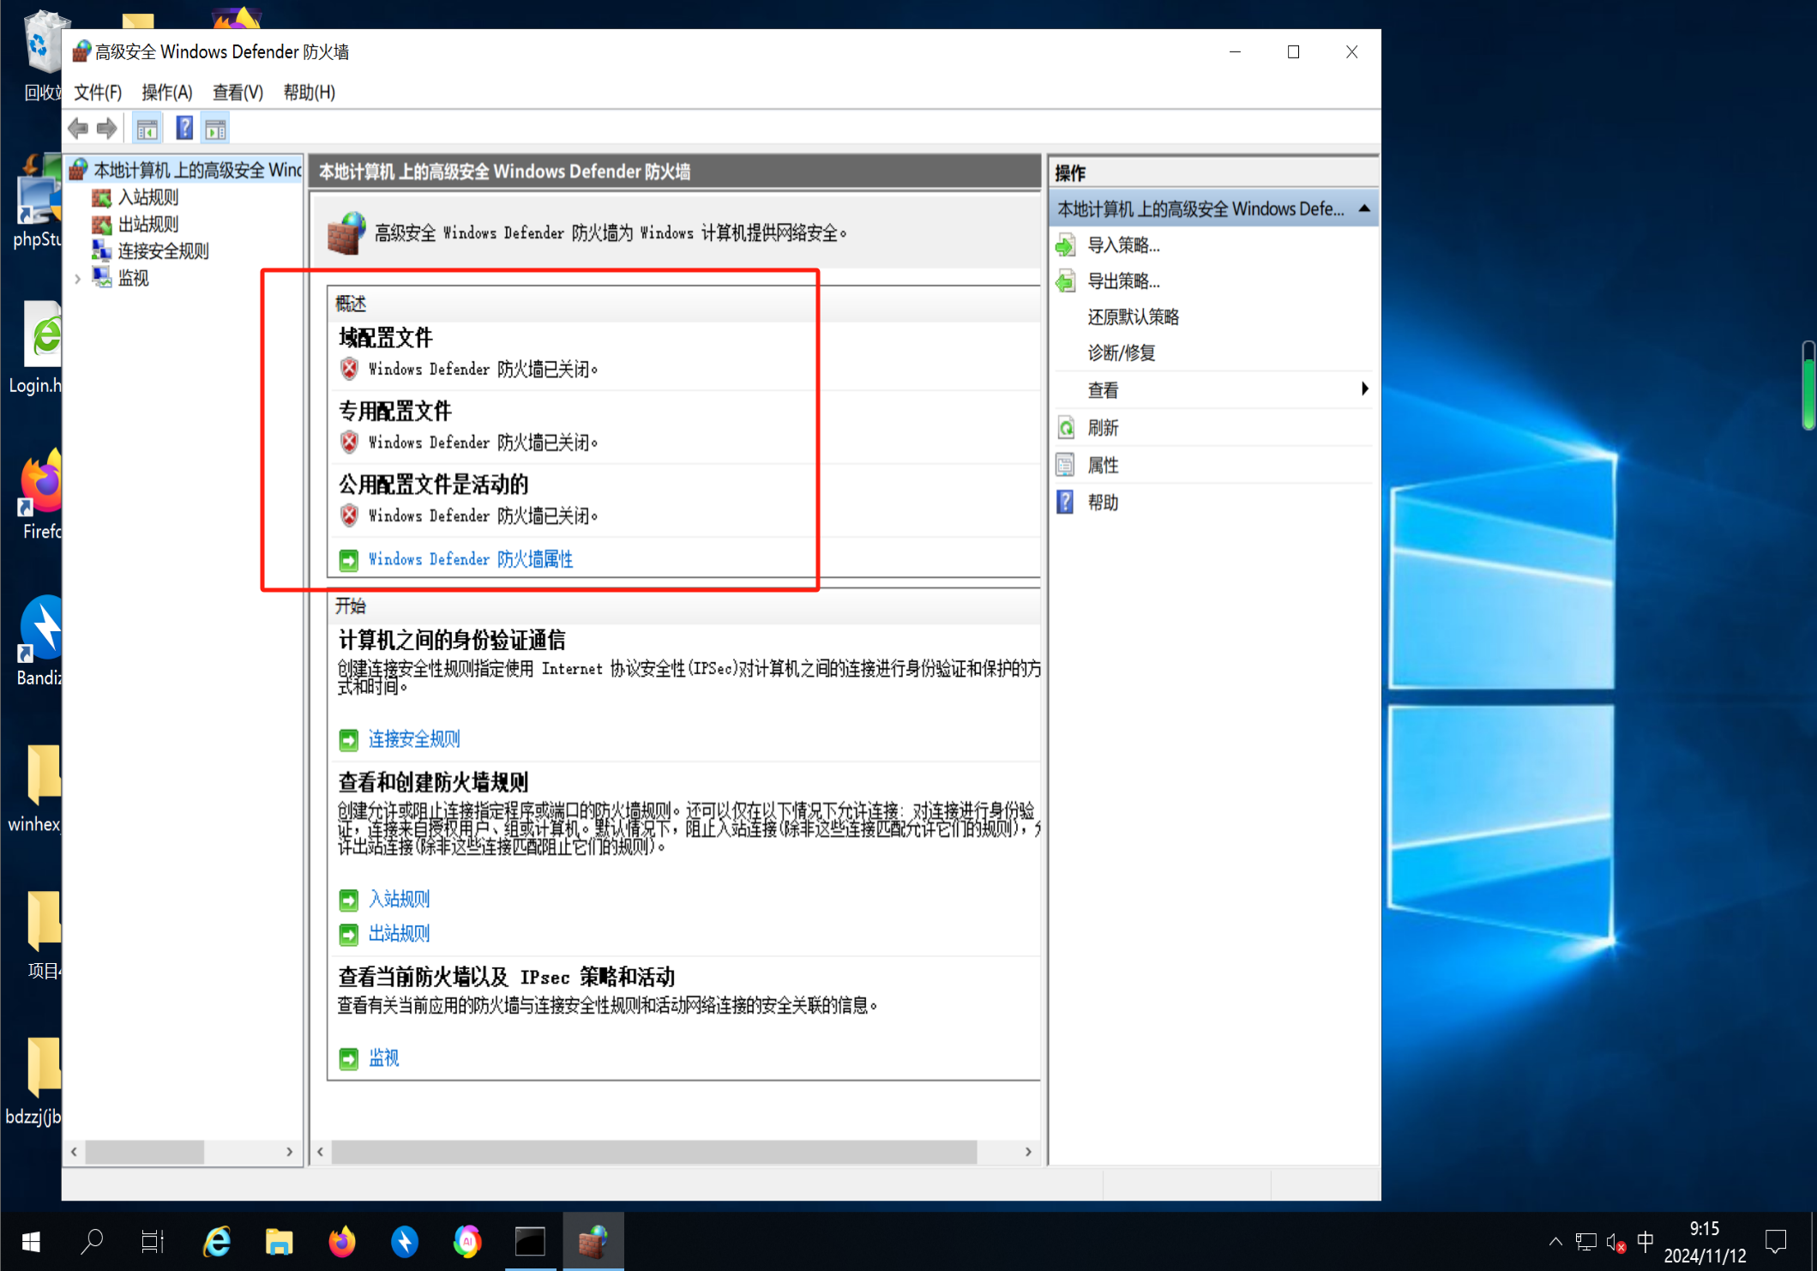The width and height of the screenshot is (1817, 1271).
Task: Click 诊断/修复 action
Action: tap(1121, 353)
